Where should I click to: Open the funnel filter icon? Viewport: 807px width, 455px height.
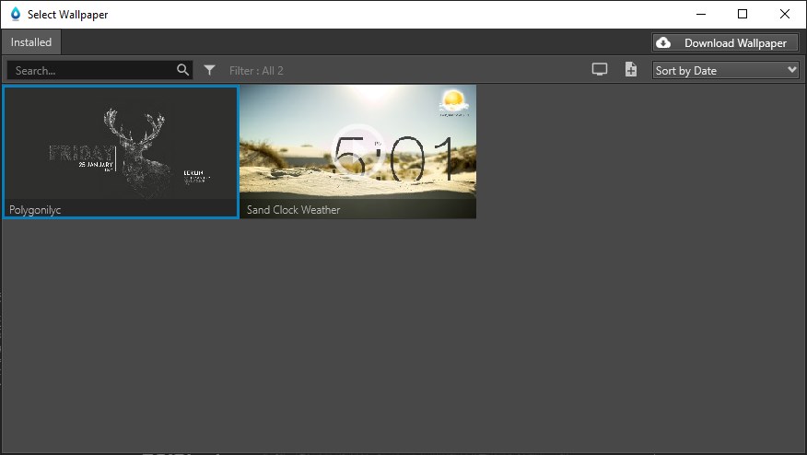[210, 70]
